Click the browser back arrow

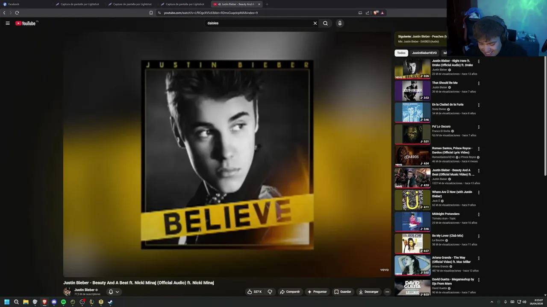4,13
